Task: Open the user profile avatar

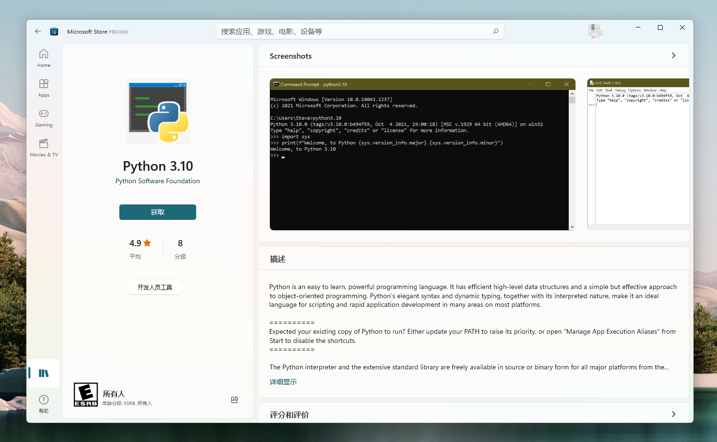Action: pyautogui.click(x=595, y=31)
